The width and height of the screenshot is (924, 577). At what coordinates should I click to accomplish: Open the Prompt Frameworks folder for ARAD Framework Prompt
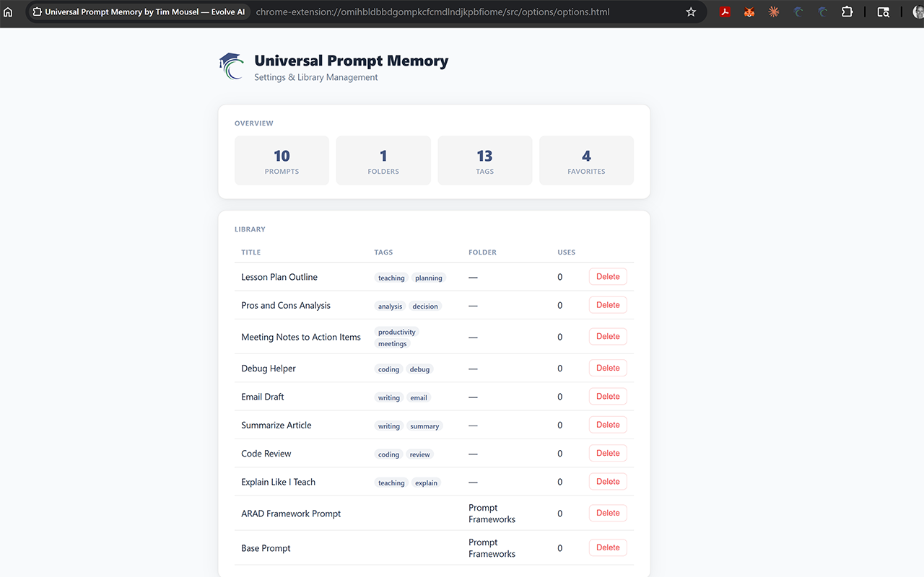[492, 513]
